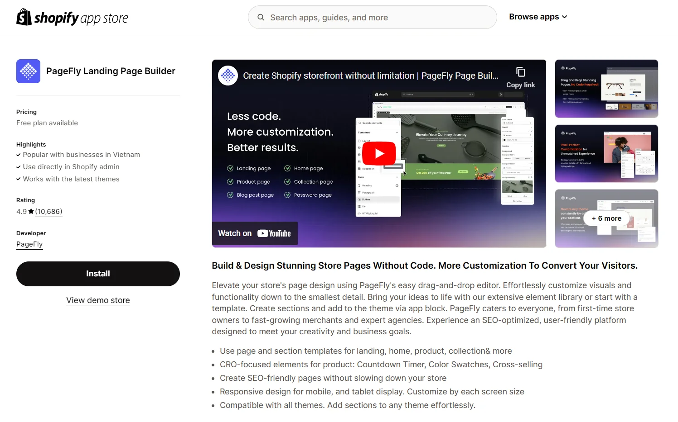
Task: Click the PageFly channel avatar in video
Action: (x=228, y=76)
